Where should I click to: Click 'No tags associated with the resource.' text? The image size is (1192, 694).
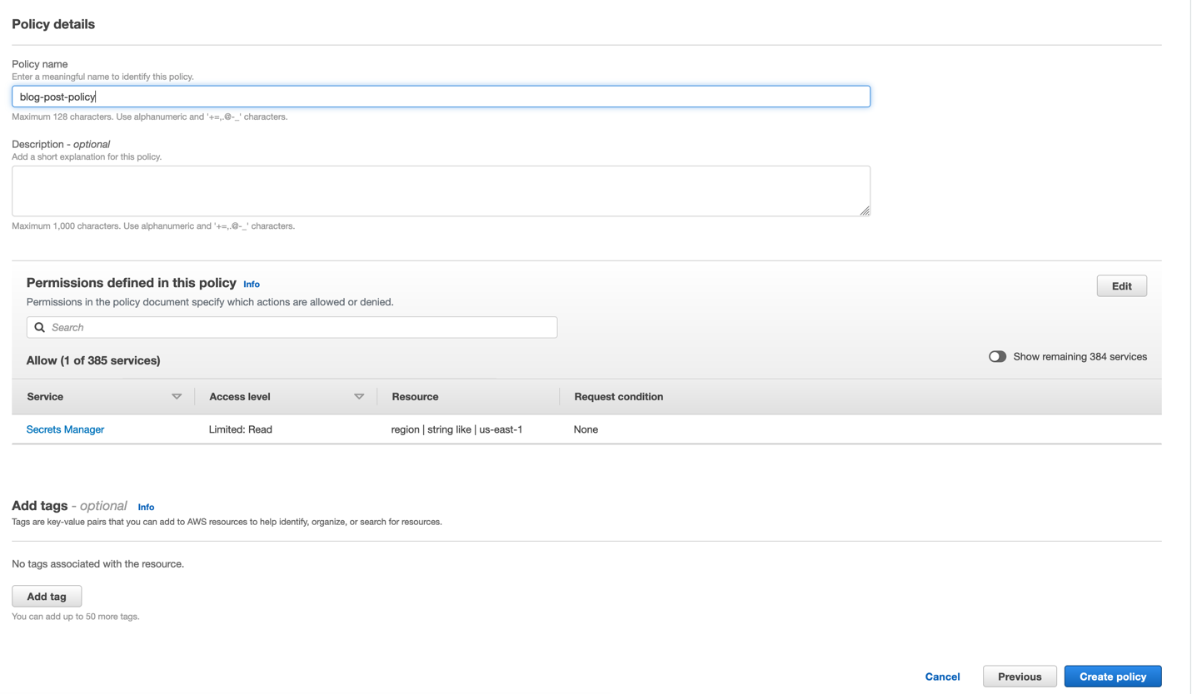pos(97,564)
